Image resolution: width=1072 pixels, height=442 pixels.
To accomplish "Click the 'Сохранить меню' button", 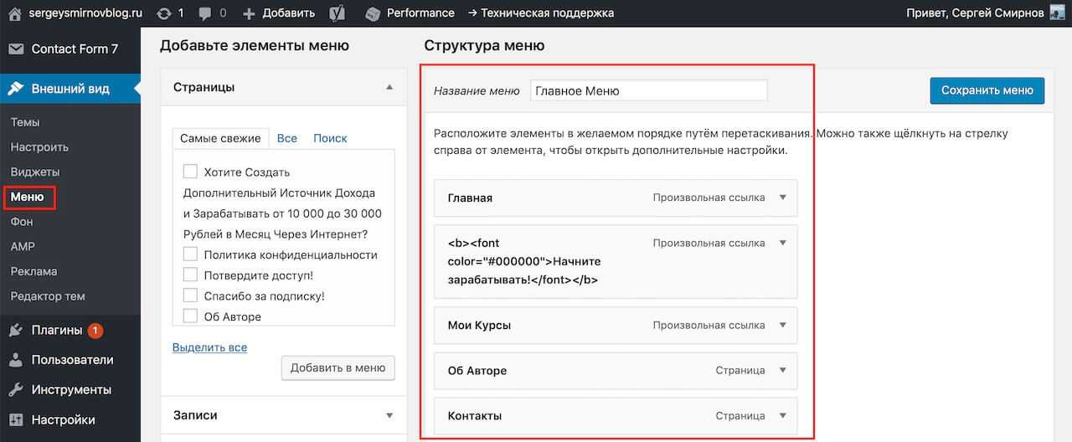I will (987, 90).
